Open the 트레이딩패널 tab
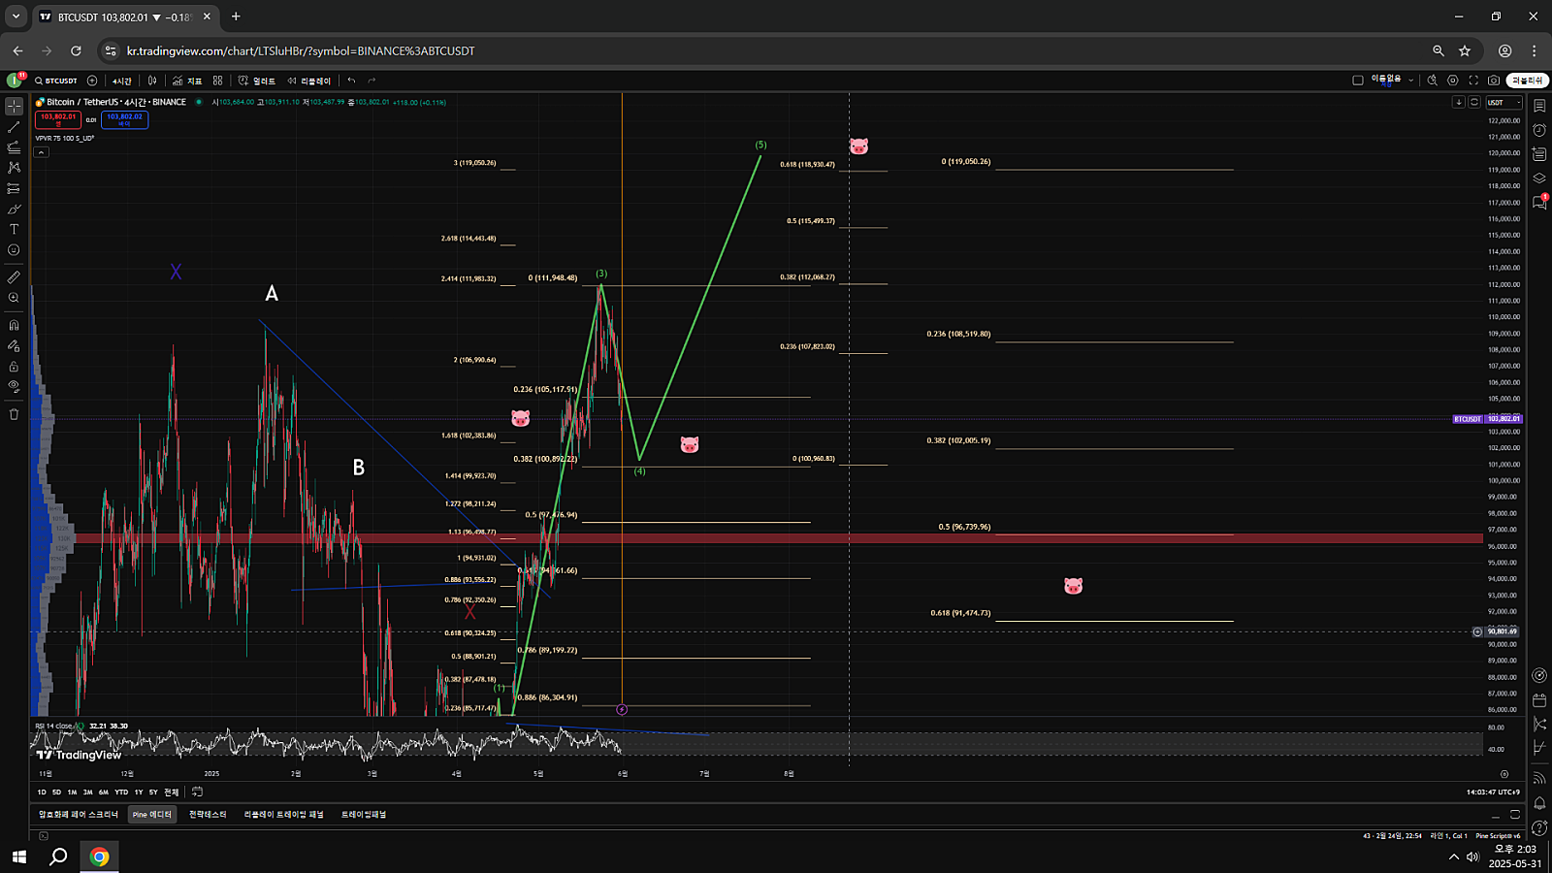Viewport: 1552px width, 873px height. click(364, 815)
